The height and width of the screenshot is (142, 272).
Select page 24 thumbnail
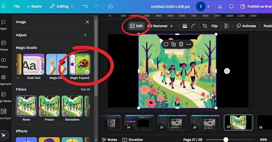click(139, 123)
